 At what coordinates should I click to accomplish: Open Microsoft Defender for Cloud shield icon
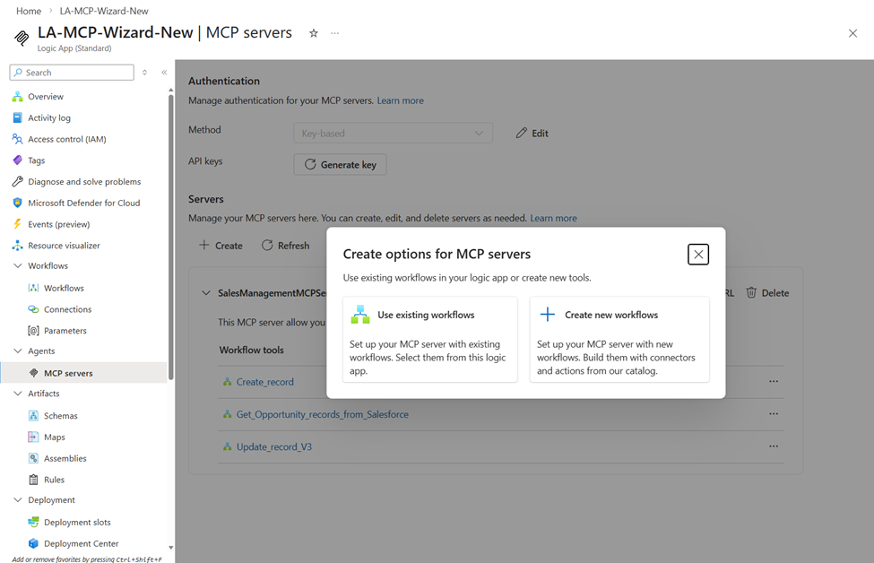coord(17,203)
